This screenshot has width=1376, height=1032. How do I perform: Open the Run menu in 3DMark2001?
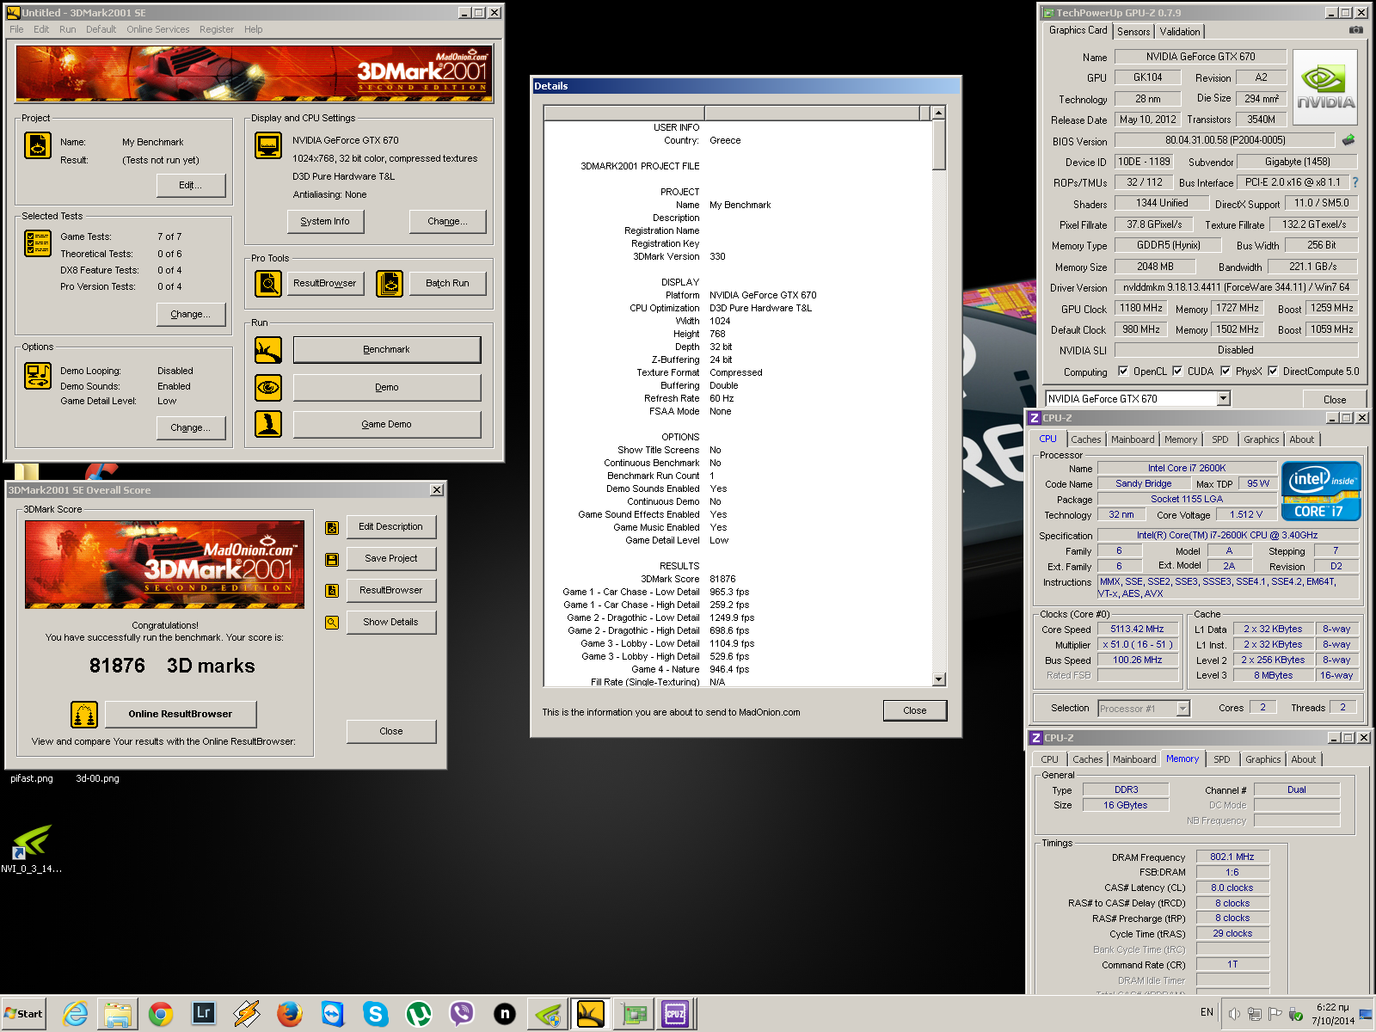click(68, 29)
